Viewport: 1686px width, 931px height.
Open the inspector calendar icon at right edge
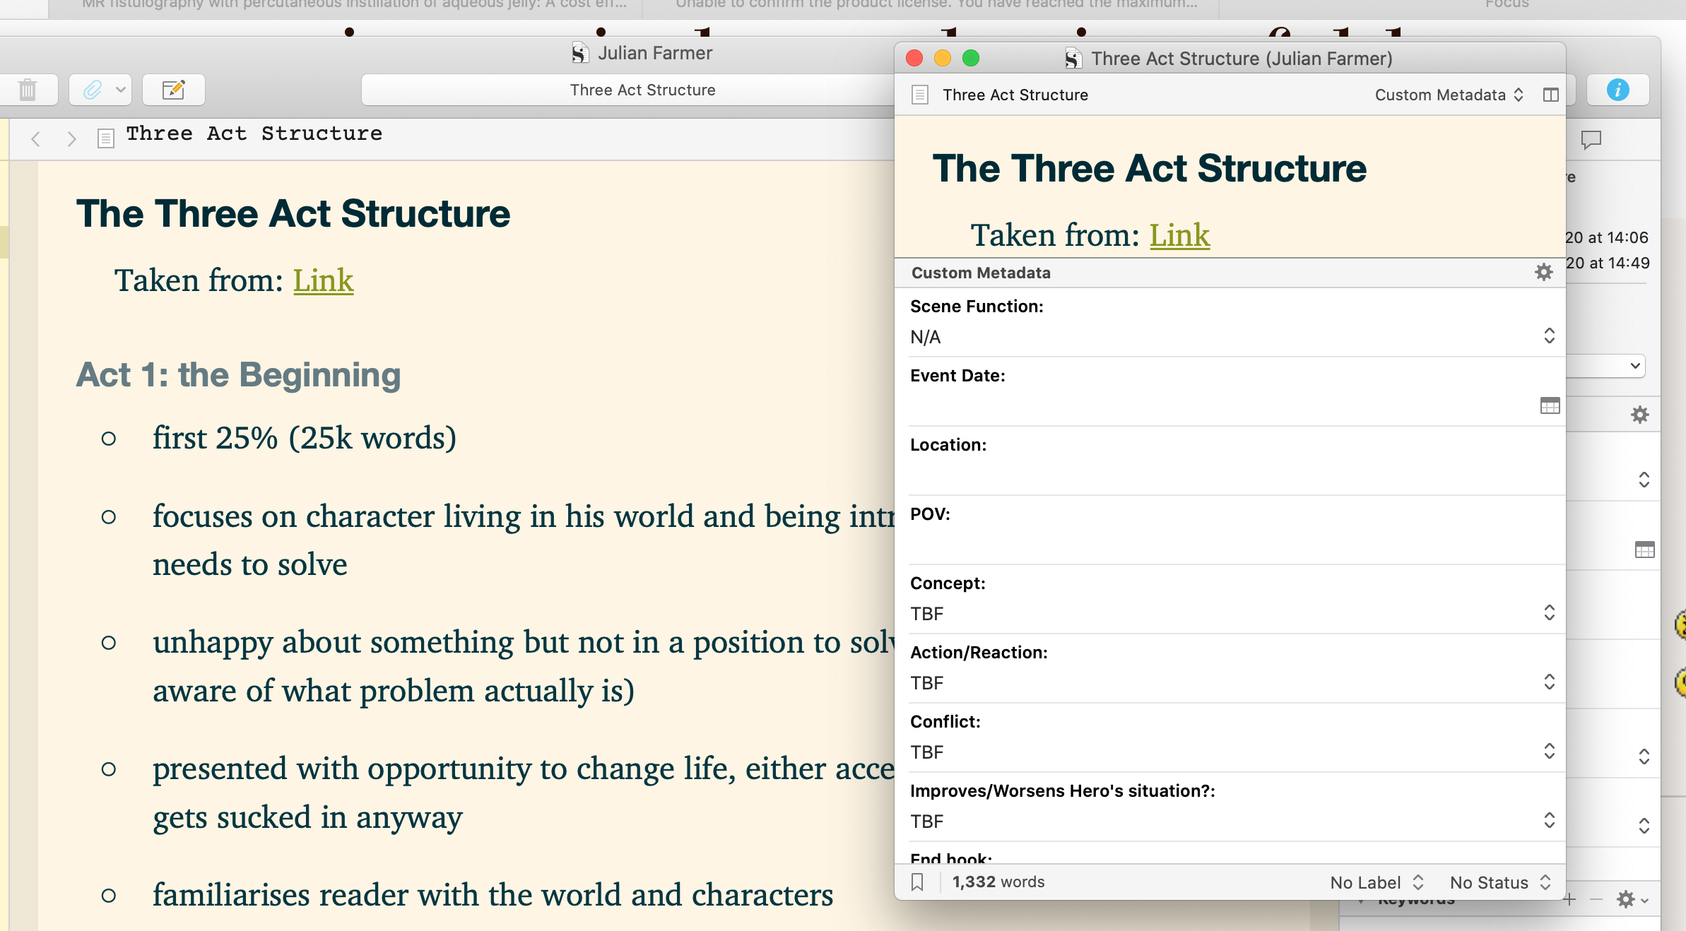click(1644, 550)
